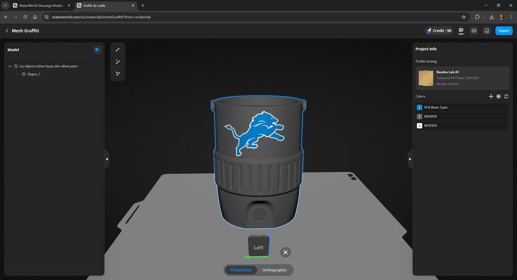The width and height of the screenshot is (517, 280).
Task: Collapse the right Project Info panel with arrow handle
Action: [410, 159]
